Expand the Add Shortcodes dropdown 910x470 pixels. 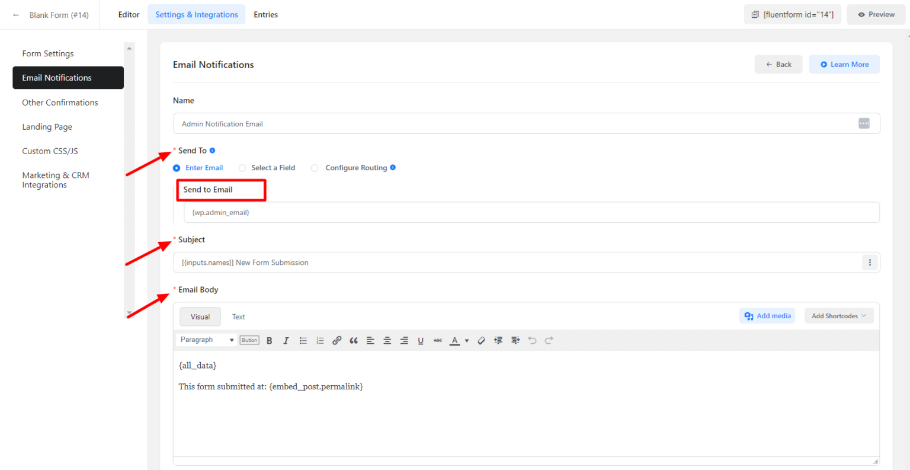(839, 315)
